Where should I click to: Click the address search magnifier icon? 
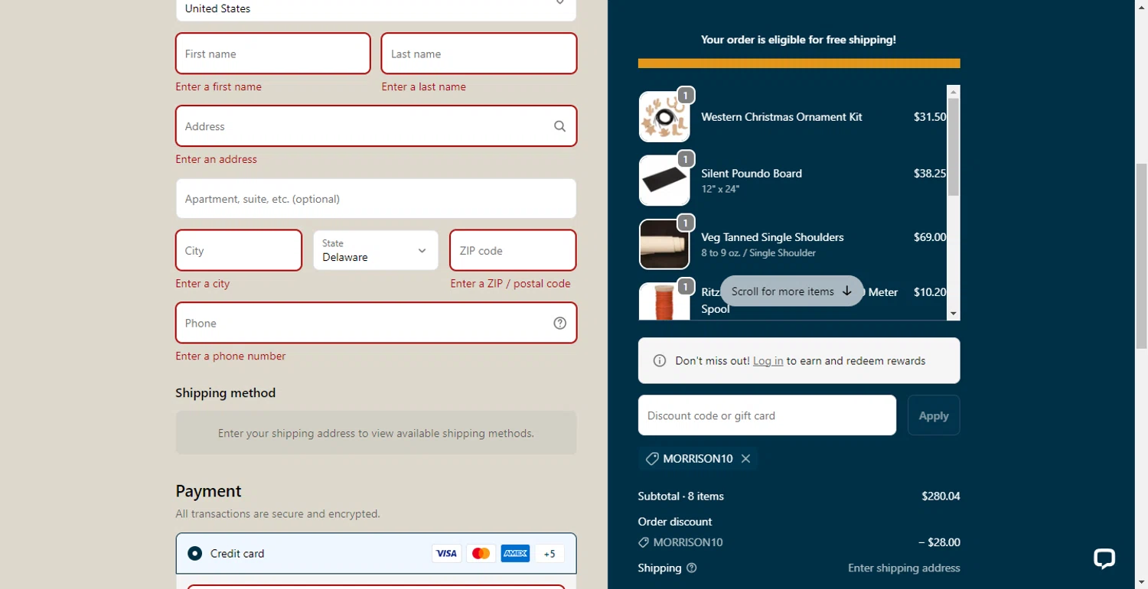pyautogui.click(x=559, y=126)
